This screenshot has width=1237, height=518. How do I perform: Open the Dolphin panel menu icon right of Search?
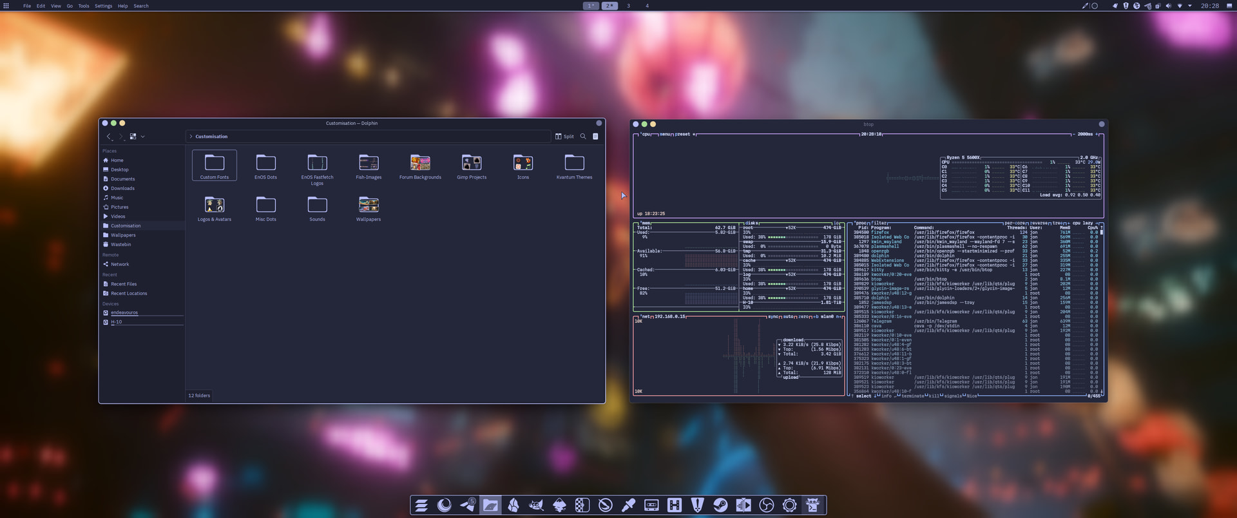click(595, 137)
